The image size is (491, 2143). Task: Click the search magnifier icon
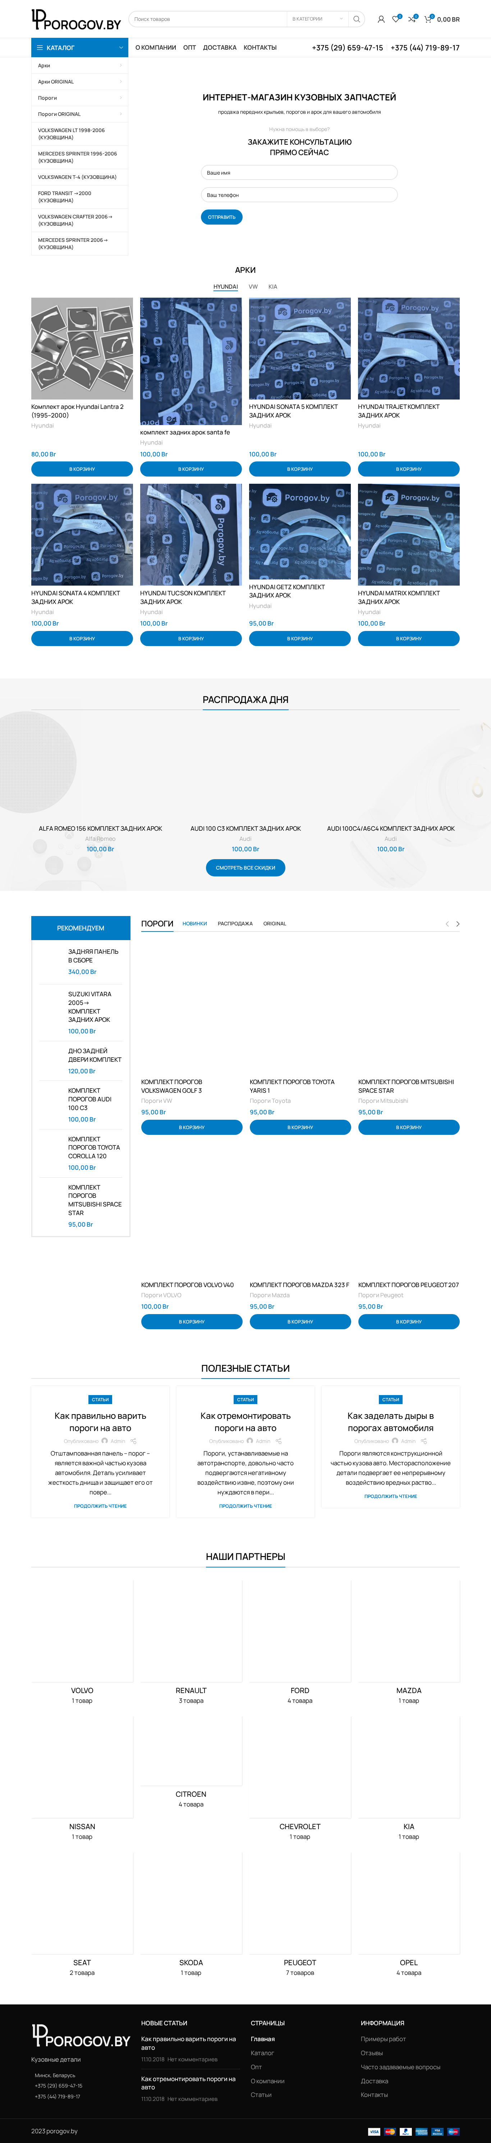coord(357,19)
